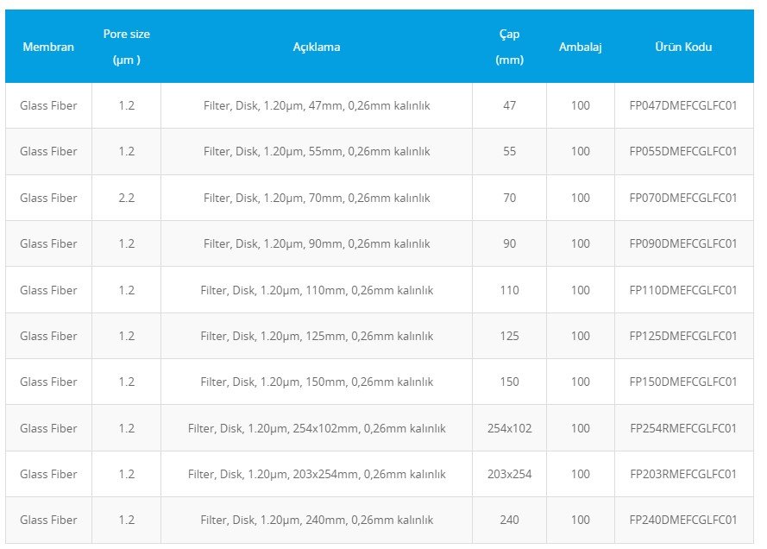Click product code FP203RMEFCGLFC01

pos(683,474)
